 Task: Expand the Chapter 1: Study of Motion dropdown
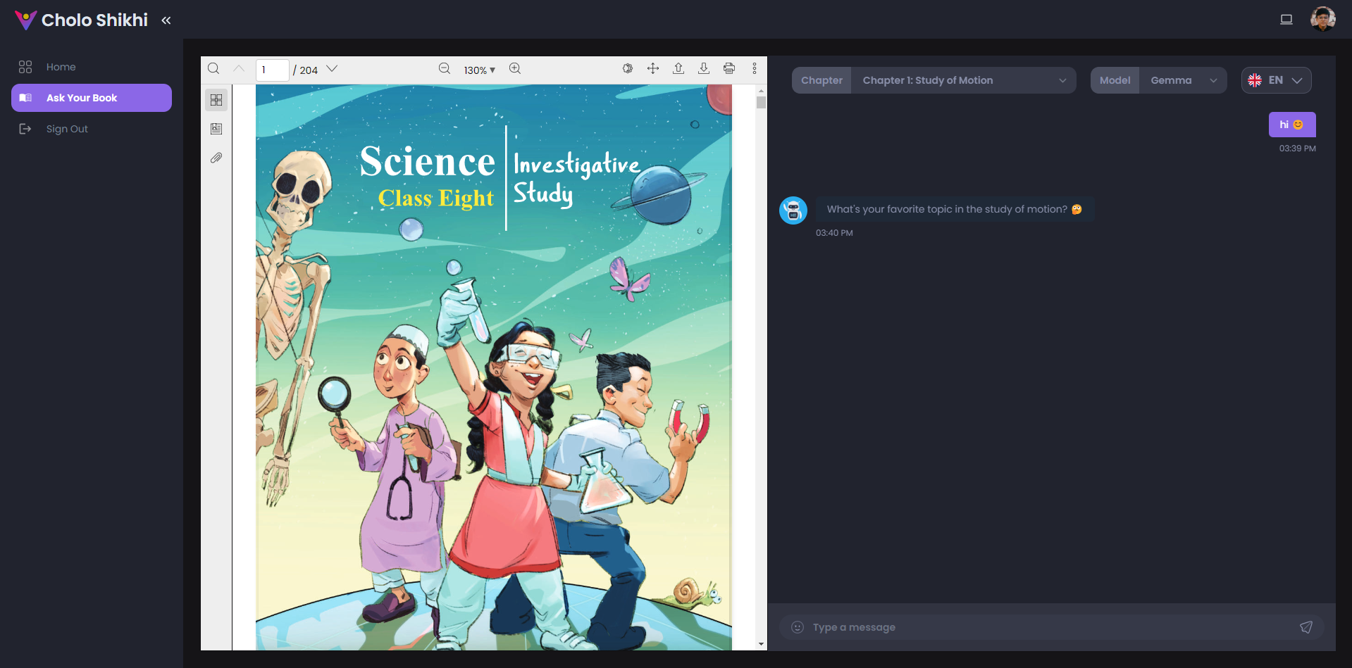963,80
